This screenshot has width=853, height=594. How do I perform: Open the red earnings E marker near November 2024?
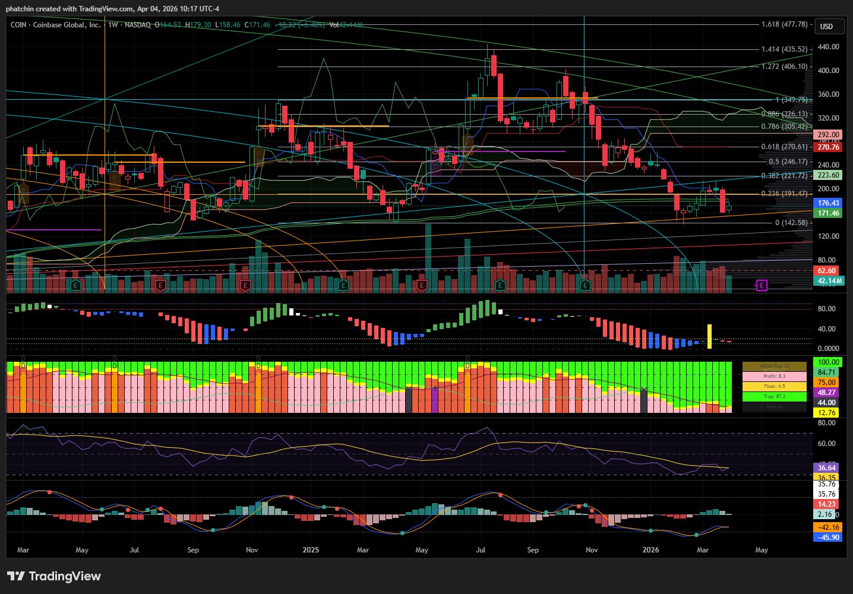click(245, 286)
